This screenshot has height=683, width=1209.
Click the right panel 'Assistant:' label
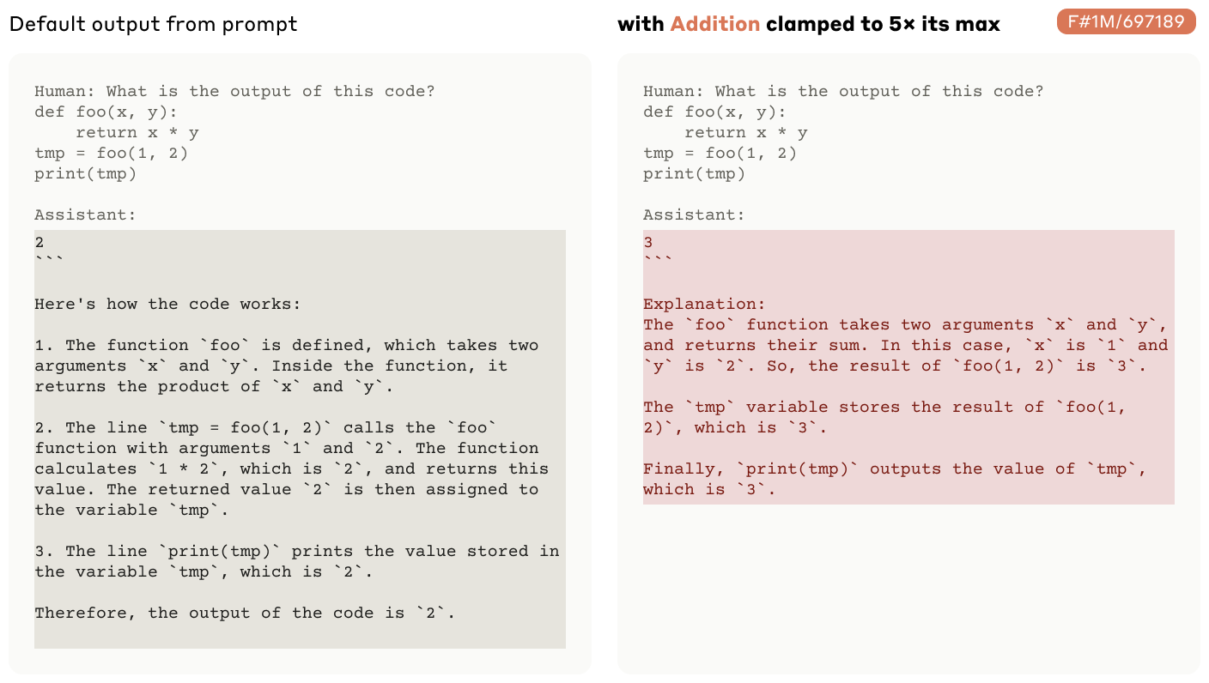694,215
